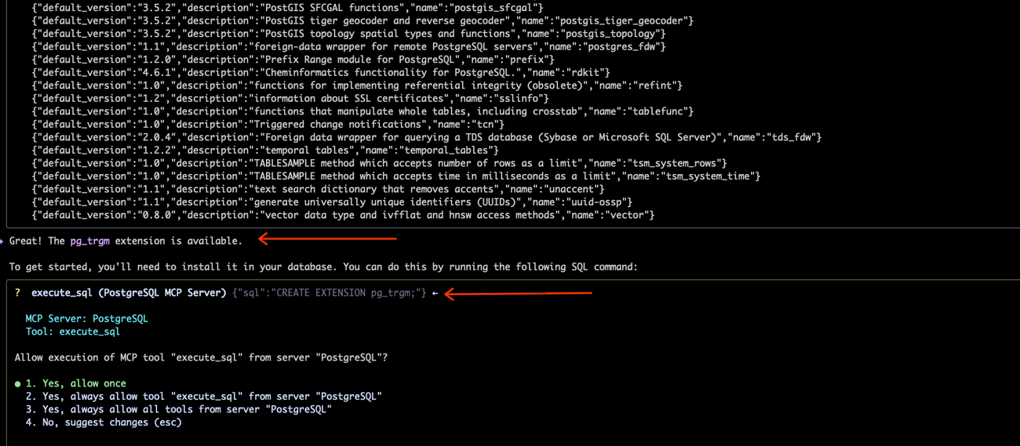Viewport: 1020px width, 446px height.
Task: Click the highlighted pg_trgm extension name
Action: (89, 241)
